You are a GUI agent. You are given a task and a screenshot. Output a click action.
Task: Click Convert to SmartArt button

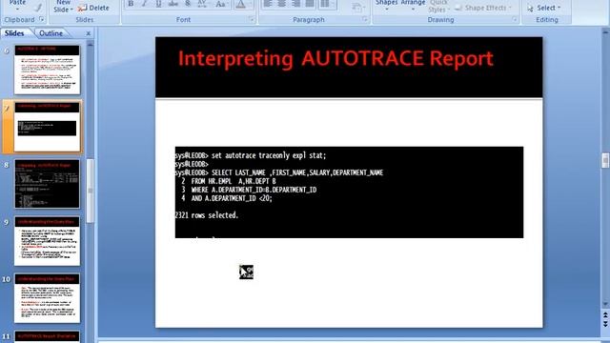pyautogui.click(x=357, y=7)
